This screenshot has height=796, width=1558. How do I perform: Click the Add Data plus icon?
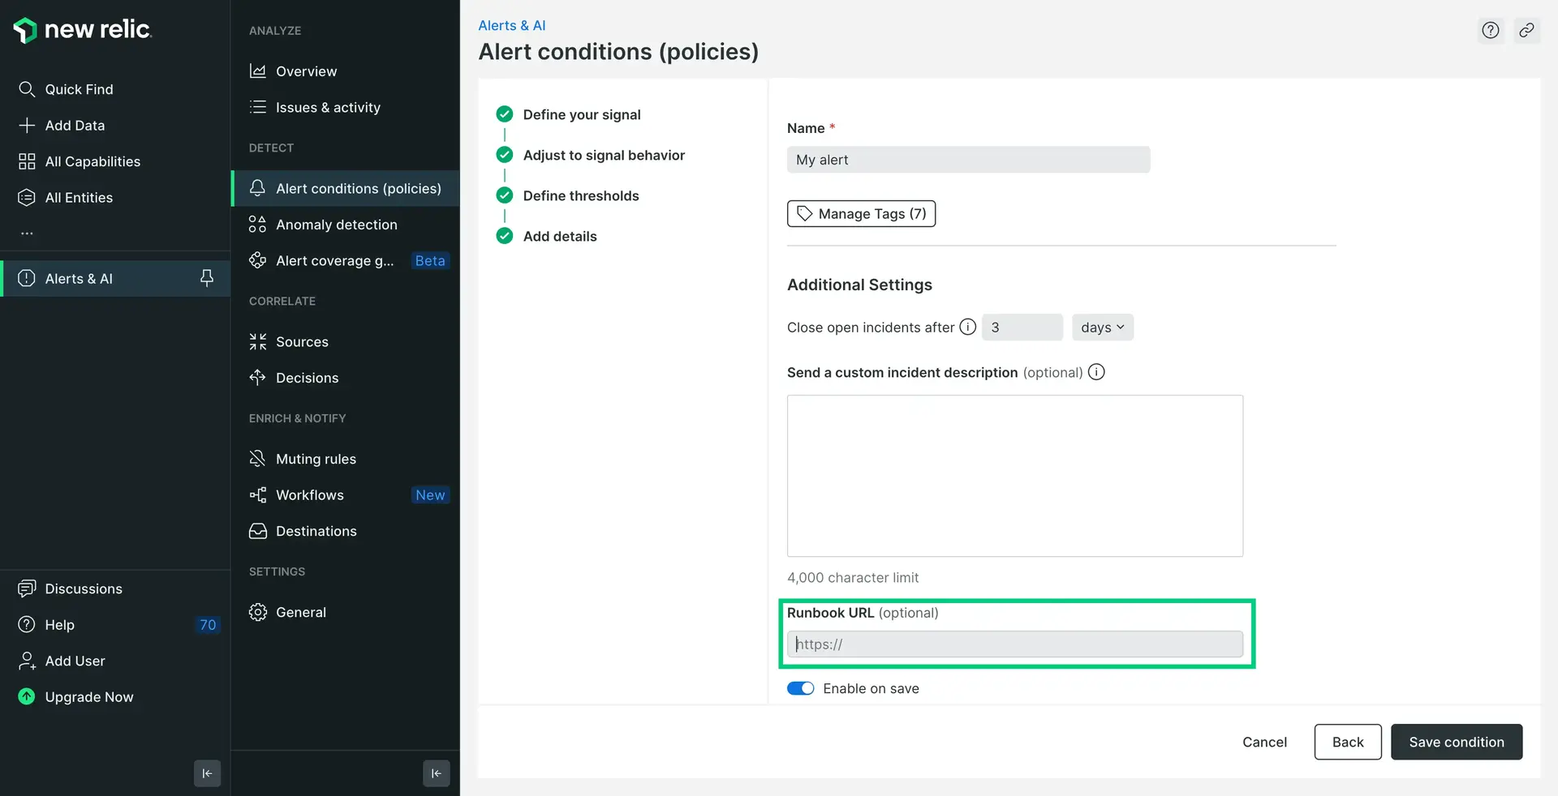pyautogui.click(x=27, y=125)
